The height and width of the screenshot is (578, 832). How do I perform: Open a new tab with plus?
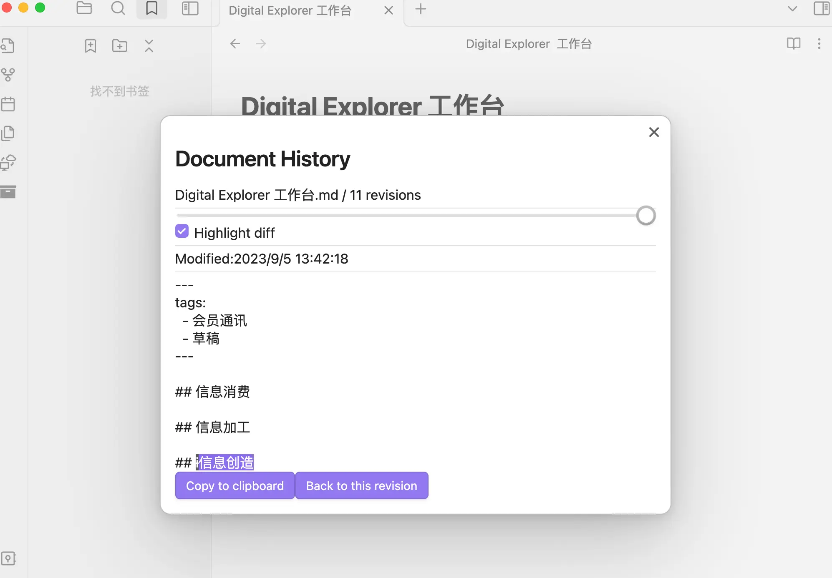(x=421, y=9)
